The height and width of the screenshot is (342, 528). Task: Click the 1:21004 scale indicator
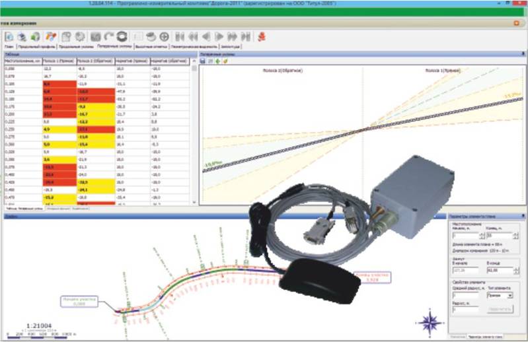coord(39,325)
